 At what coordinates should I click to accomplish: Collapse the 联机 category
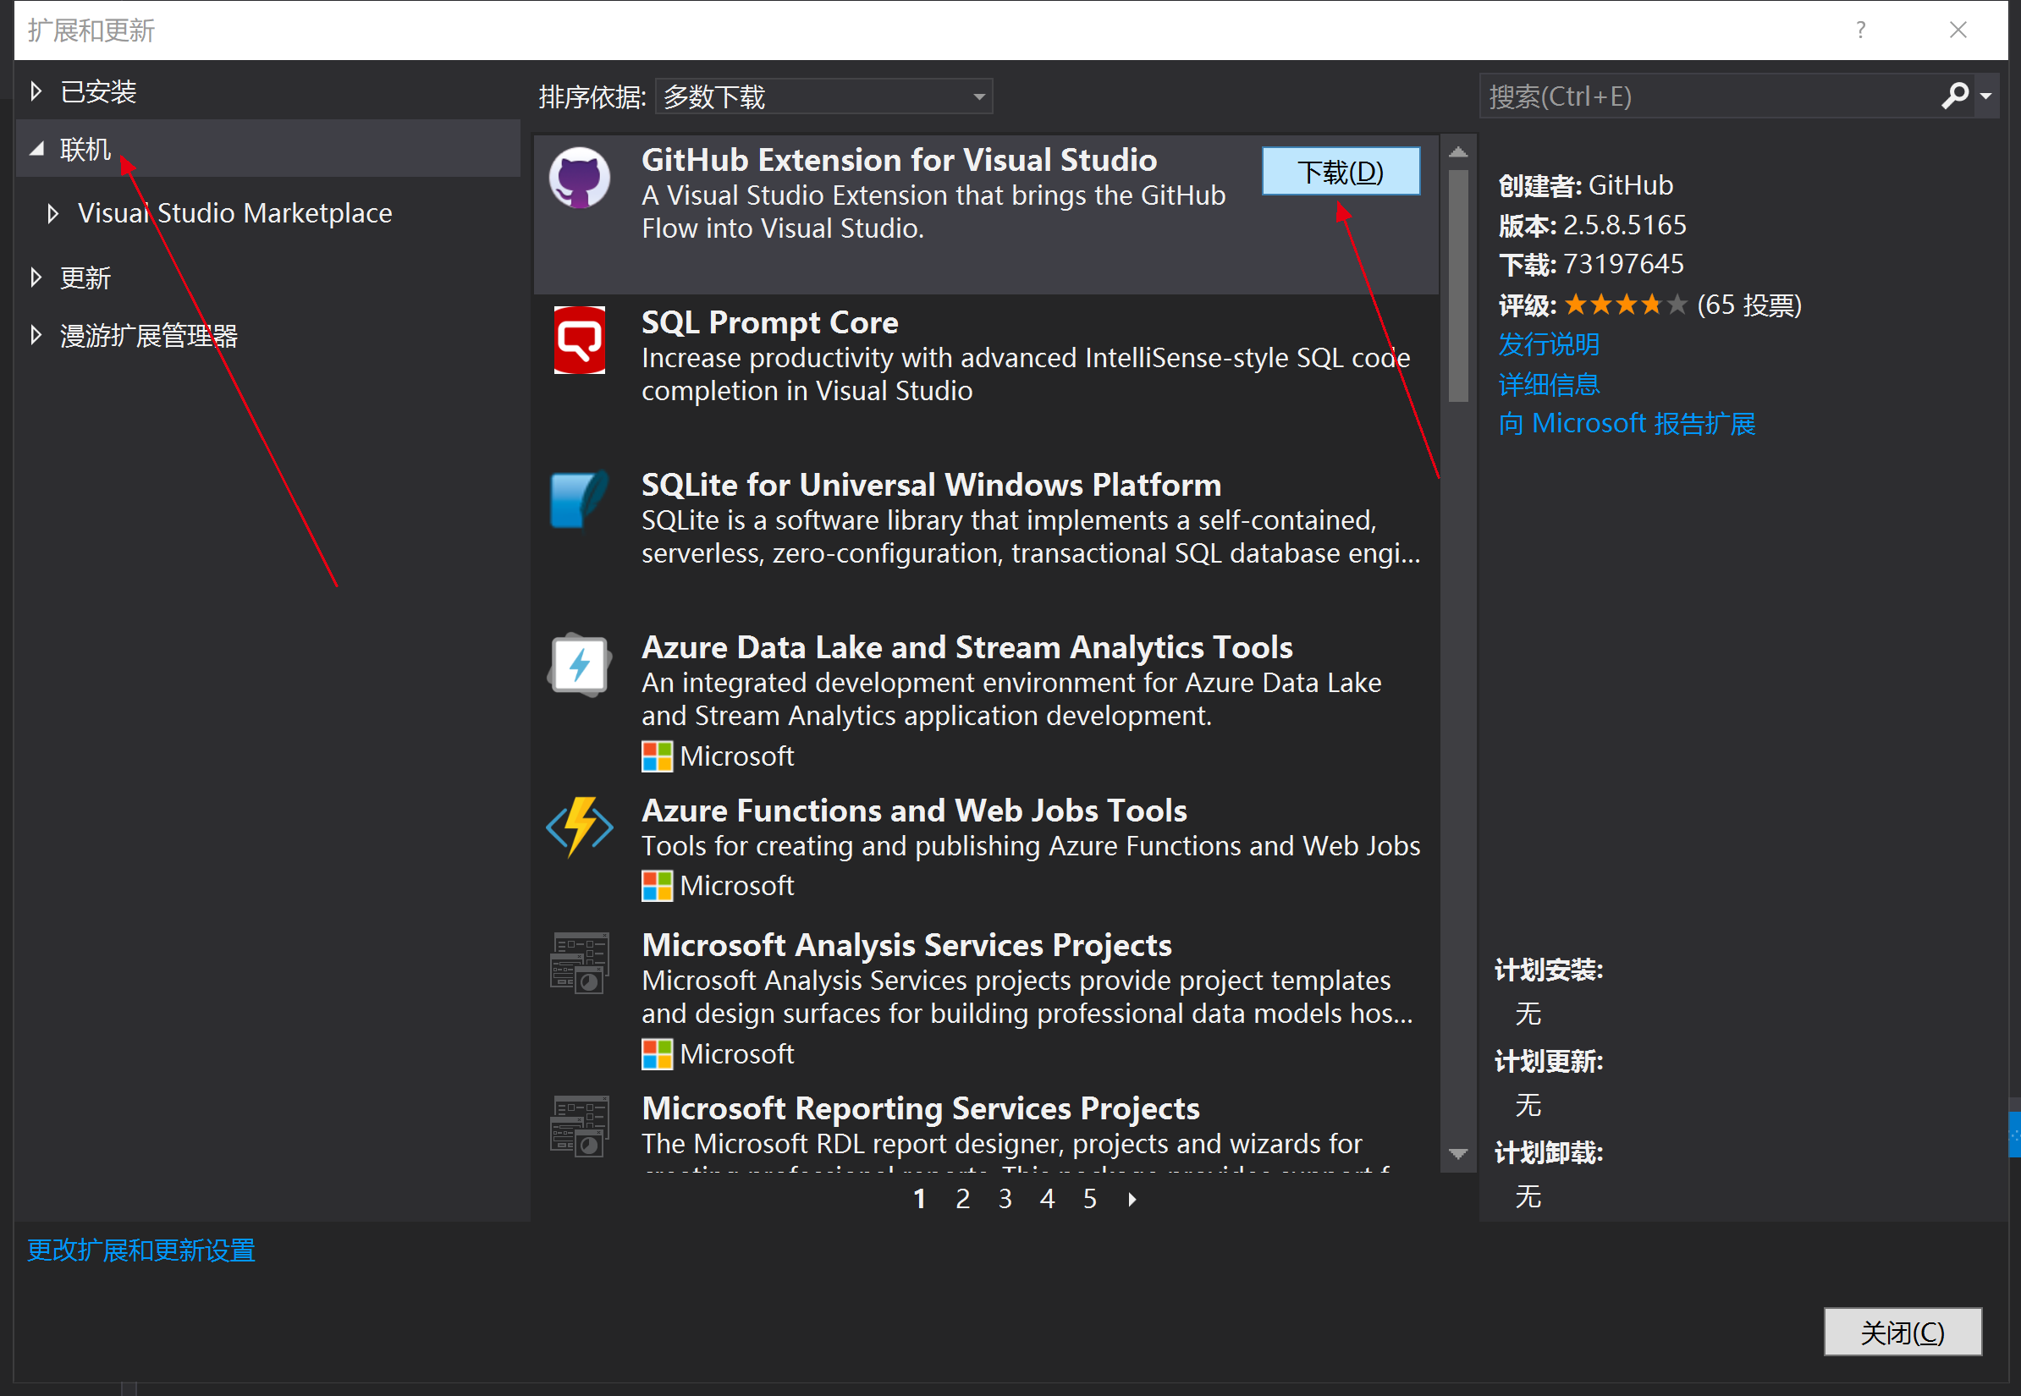pyautogui.click(x=36, y=149)
